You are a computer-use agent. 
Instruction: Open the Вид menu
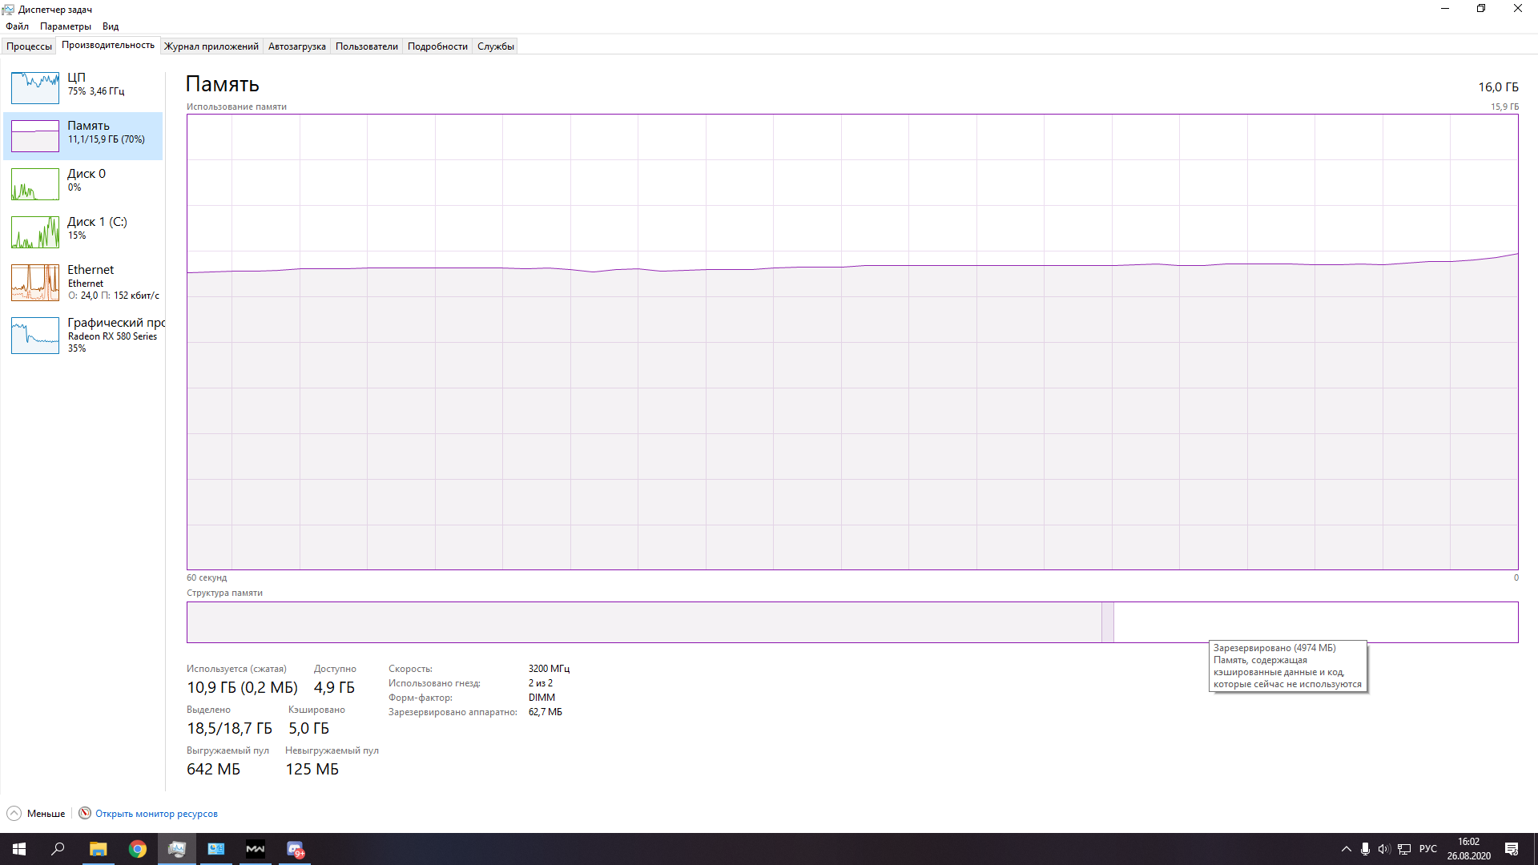[x=111, y=26]
